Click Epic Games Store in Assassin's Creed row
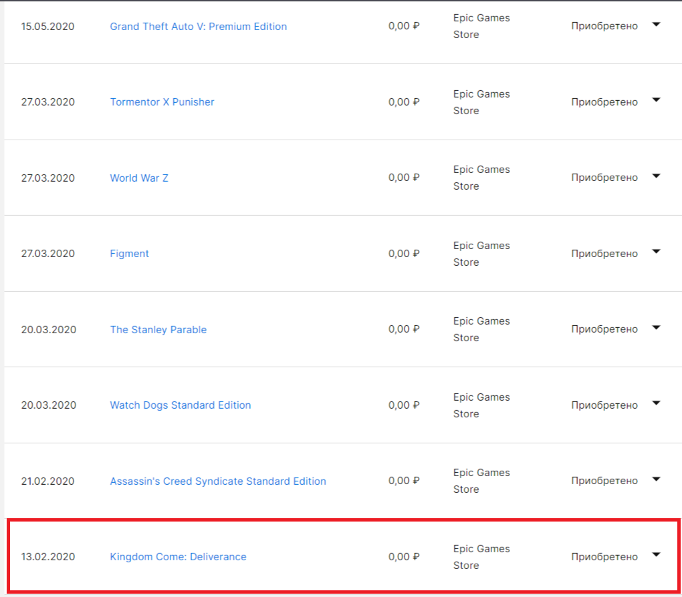 (x=481, y=481)
